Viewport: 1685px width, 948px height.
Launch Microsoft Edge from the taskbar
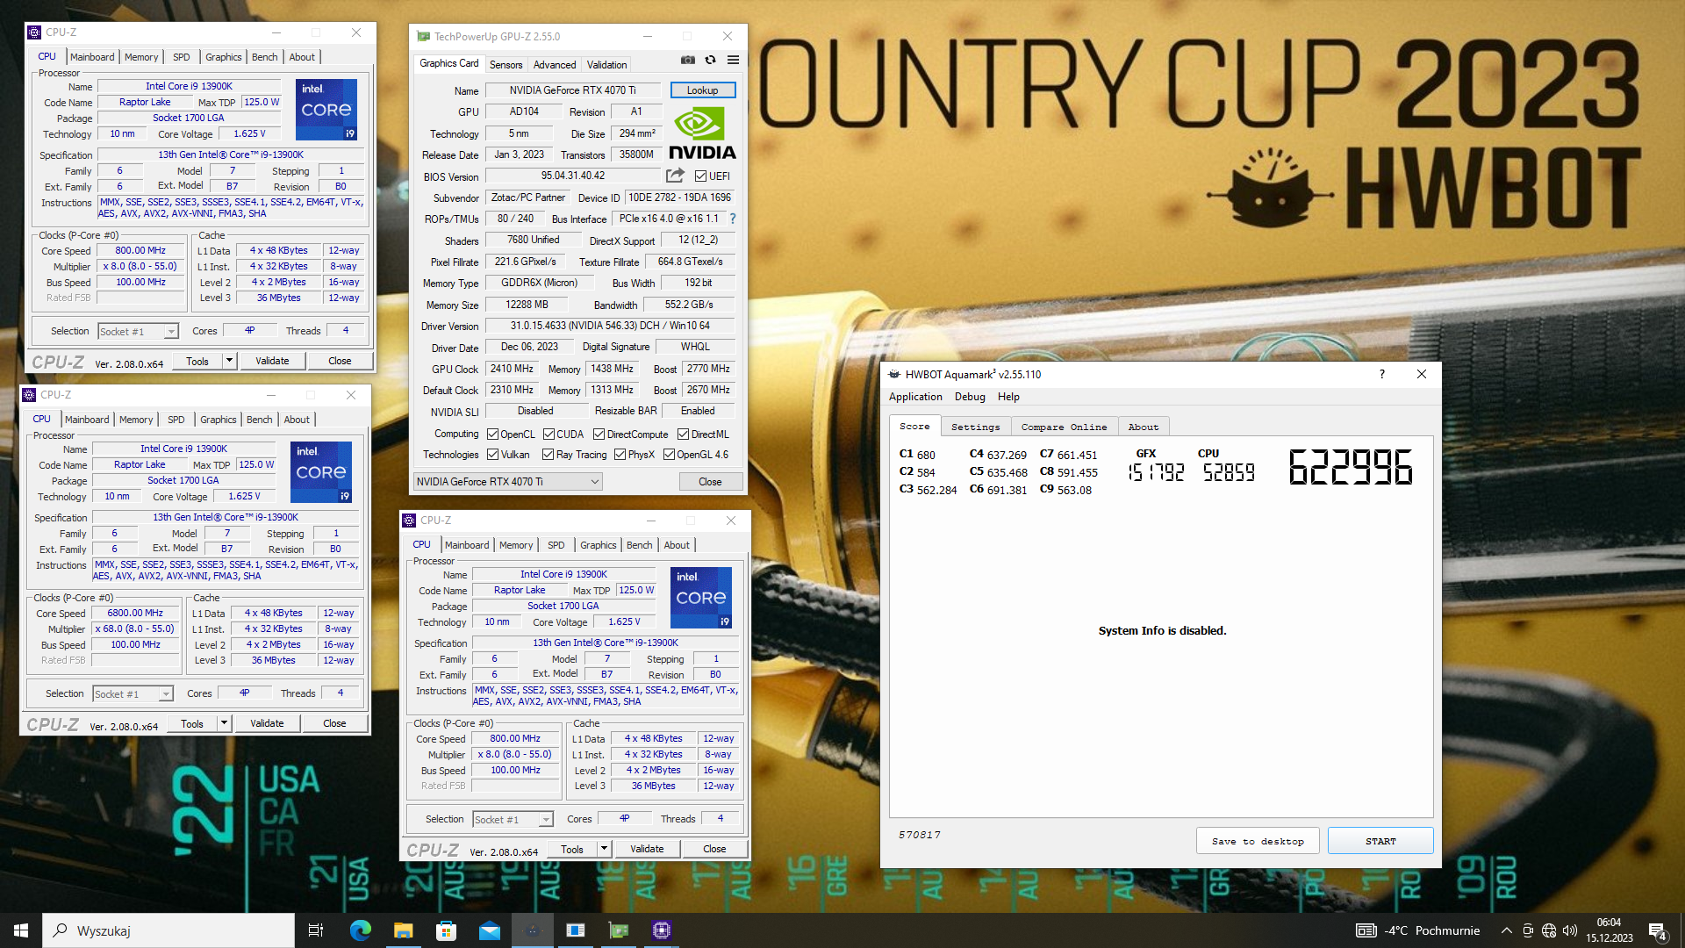(360, 930)
